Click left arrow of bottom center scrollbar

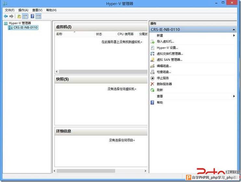pos(55,171)
